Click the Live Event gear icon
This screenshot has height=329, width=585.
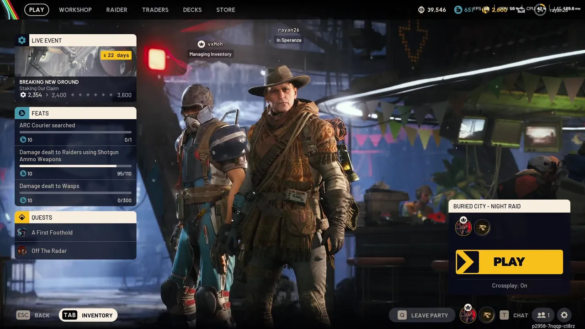pyautogui.click(x=22, y=40)
